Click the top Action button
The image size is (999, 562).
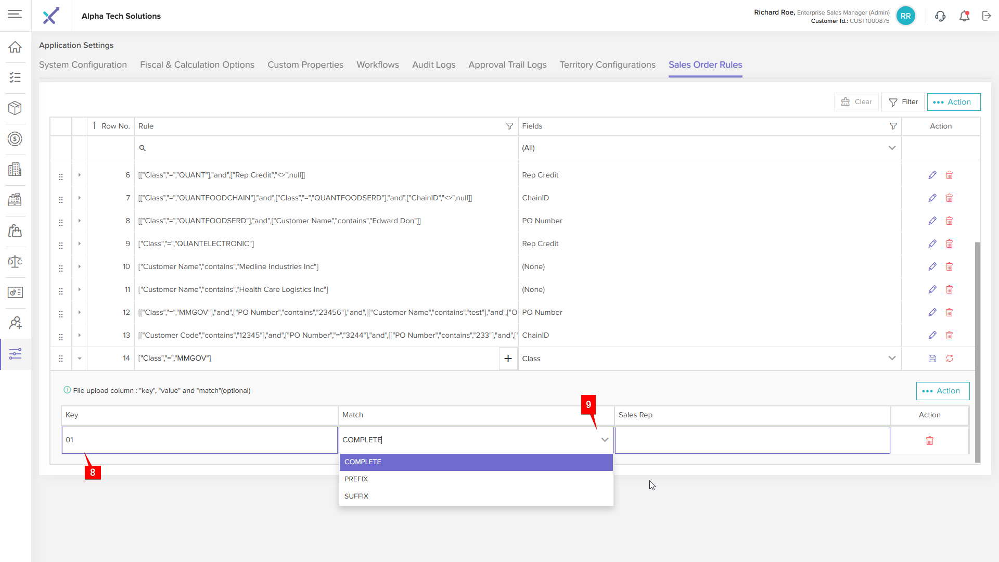953,102
